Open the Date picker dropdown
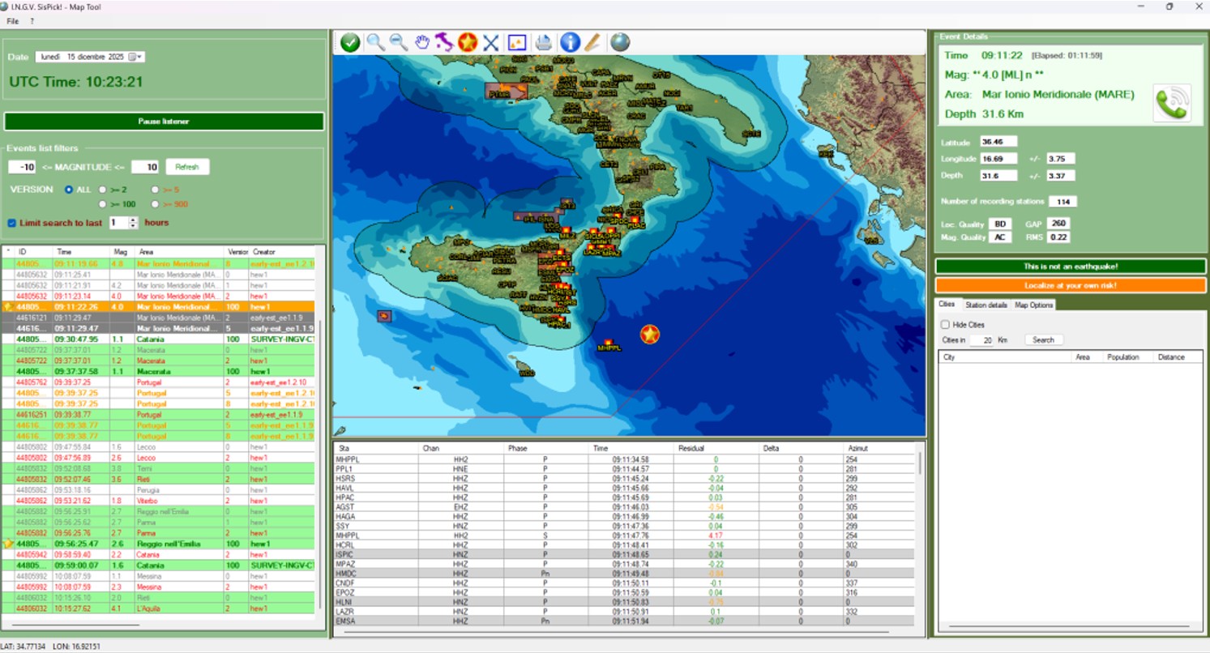This screenshot has height=653, width=1210. click(140, 57)
